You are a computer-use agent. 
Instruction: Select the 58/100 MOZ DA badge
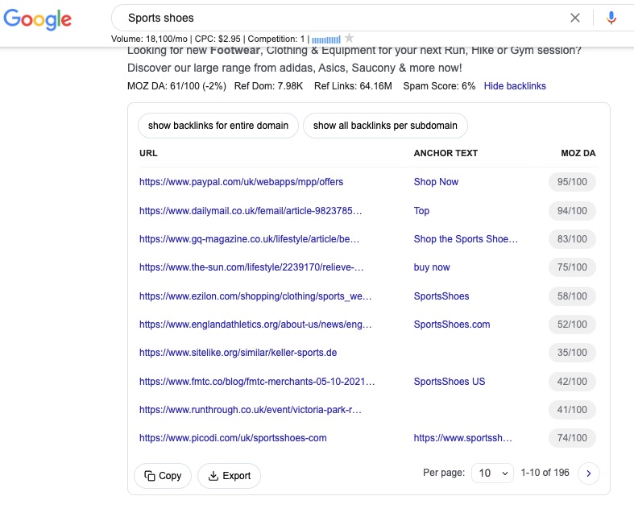572,296
